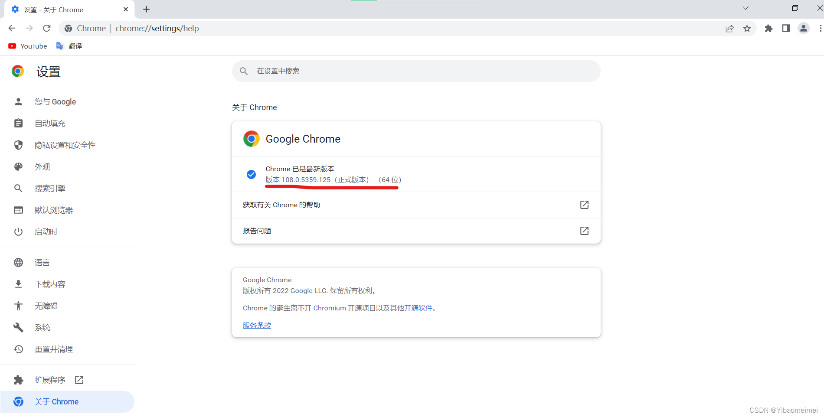Click the forward navigation arrow
824x417 pixels.
(x=29, y=28)
